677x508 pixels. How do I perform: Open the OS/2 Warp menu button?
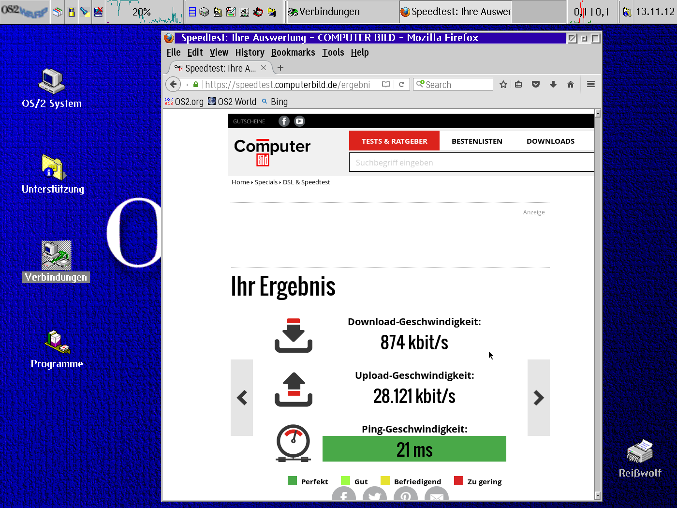24,12
